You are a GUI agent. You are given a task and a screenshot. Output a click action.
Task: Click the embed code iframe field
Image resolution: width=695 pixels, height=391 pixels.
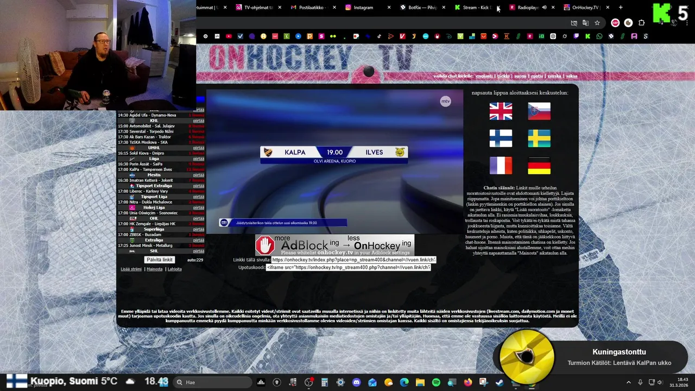349,267
